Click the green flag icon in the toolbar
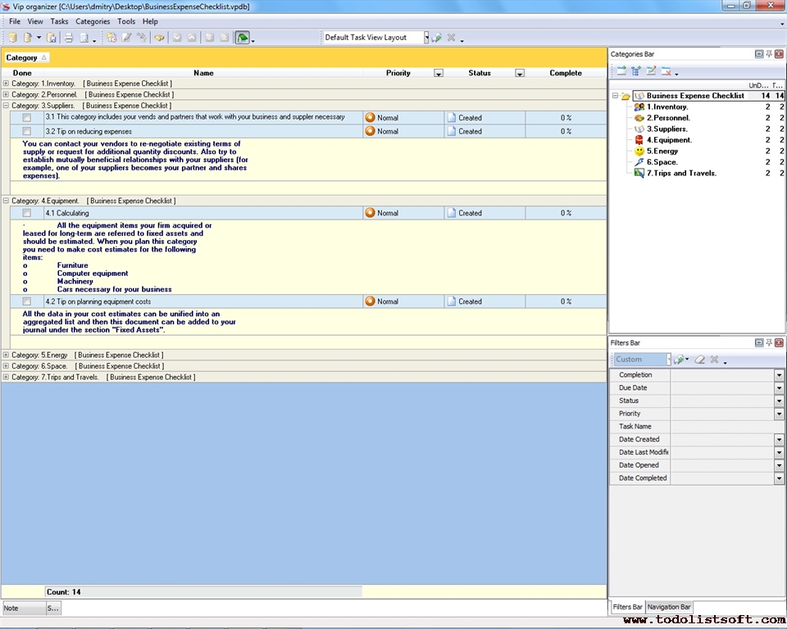 [243, 38]
